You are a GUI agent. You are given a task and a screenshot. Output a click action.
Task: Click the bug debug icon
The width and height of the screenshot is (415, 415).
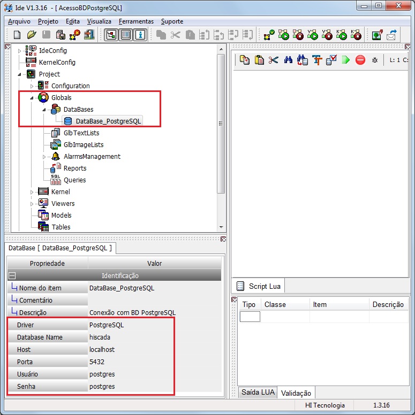(375, 60)
